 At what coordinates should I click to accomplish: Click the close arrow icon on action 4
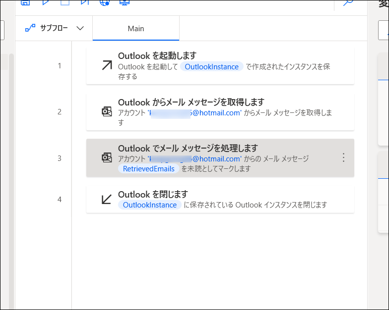107,199
